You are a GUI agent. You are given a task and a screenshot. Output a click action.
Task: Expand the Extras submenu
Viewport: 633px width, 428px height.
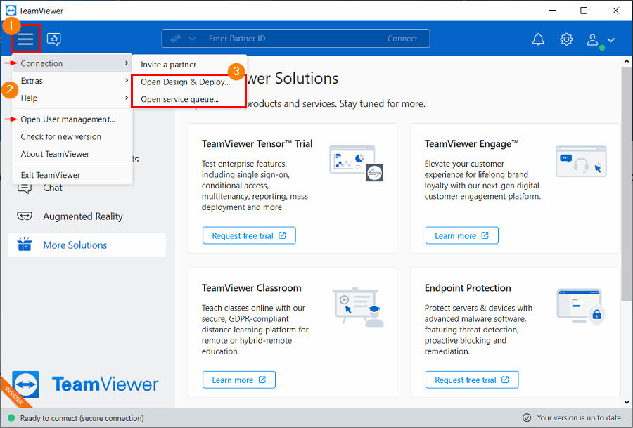[x=72, y=81]
